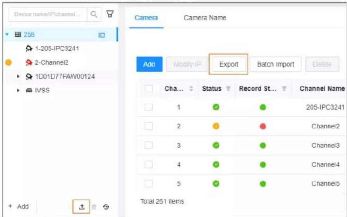Screen dimensions: 347x217
Task: Click the export upload icon at bottom left
Action: (82, 207)
